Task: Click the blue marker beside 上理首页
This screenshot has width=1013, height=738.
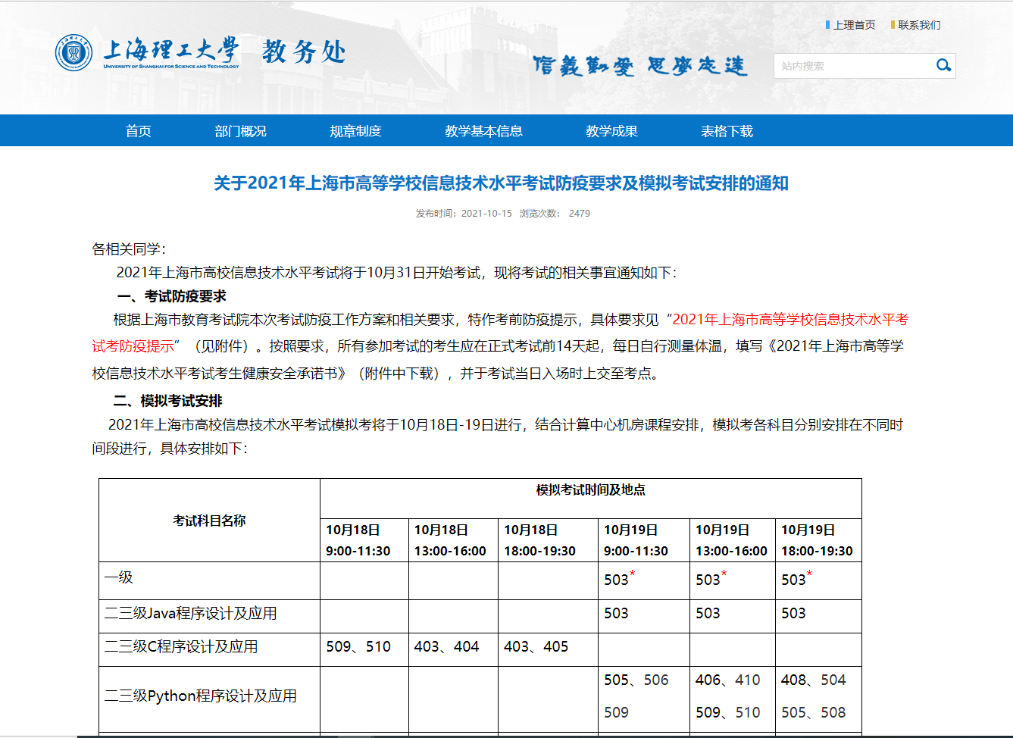Action: 827,25
